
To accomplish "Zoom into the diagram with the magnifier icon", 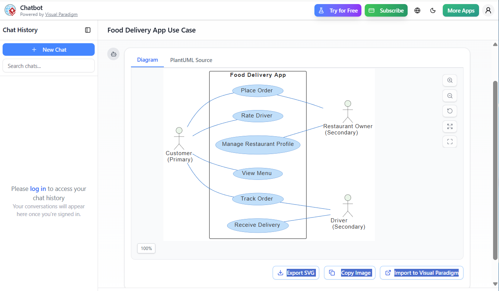I will coord(449,80).
